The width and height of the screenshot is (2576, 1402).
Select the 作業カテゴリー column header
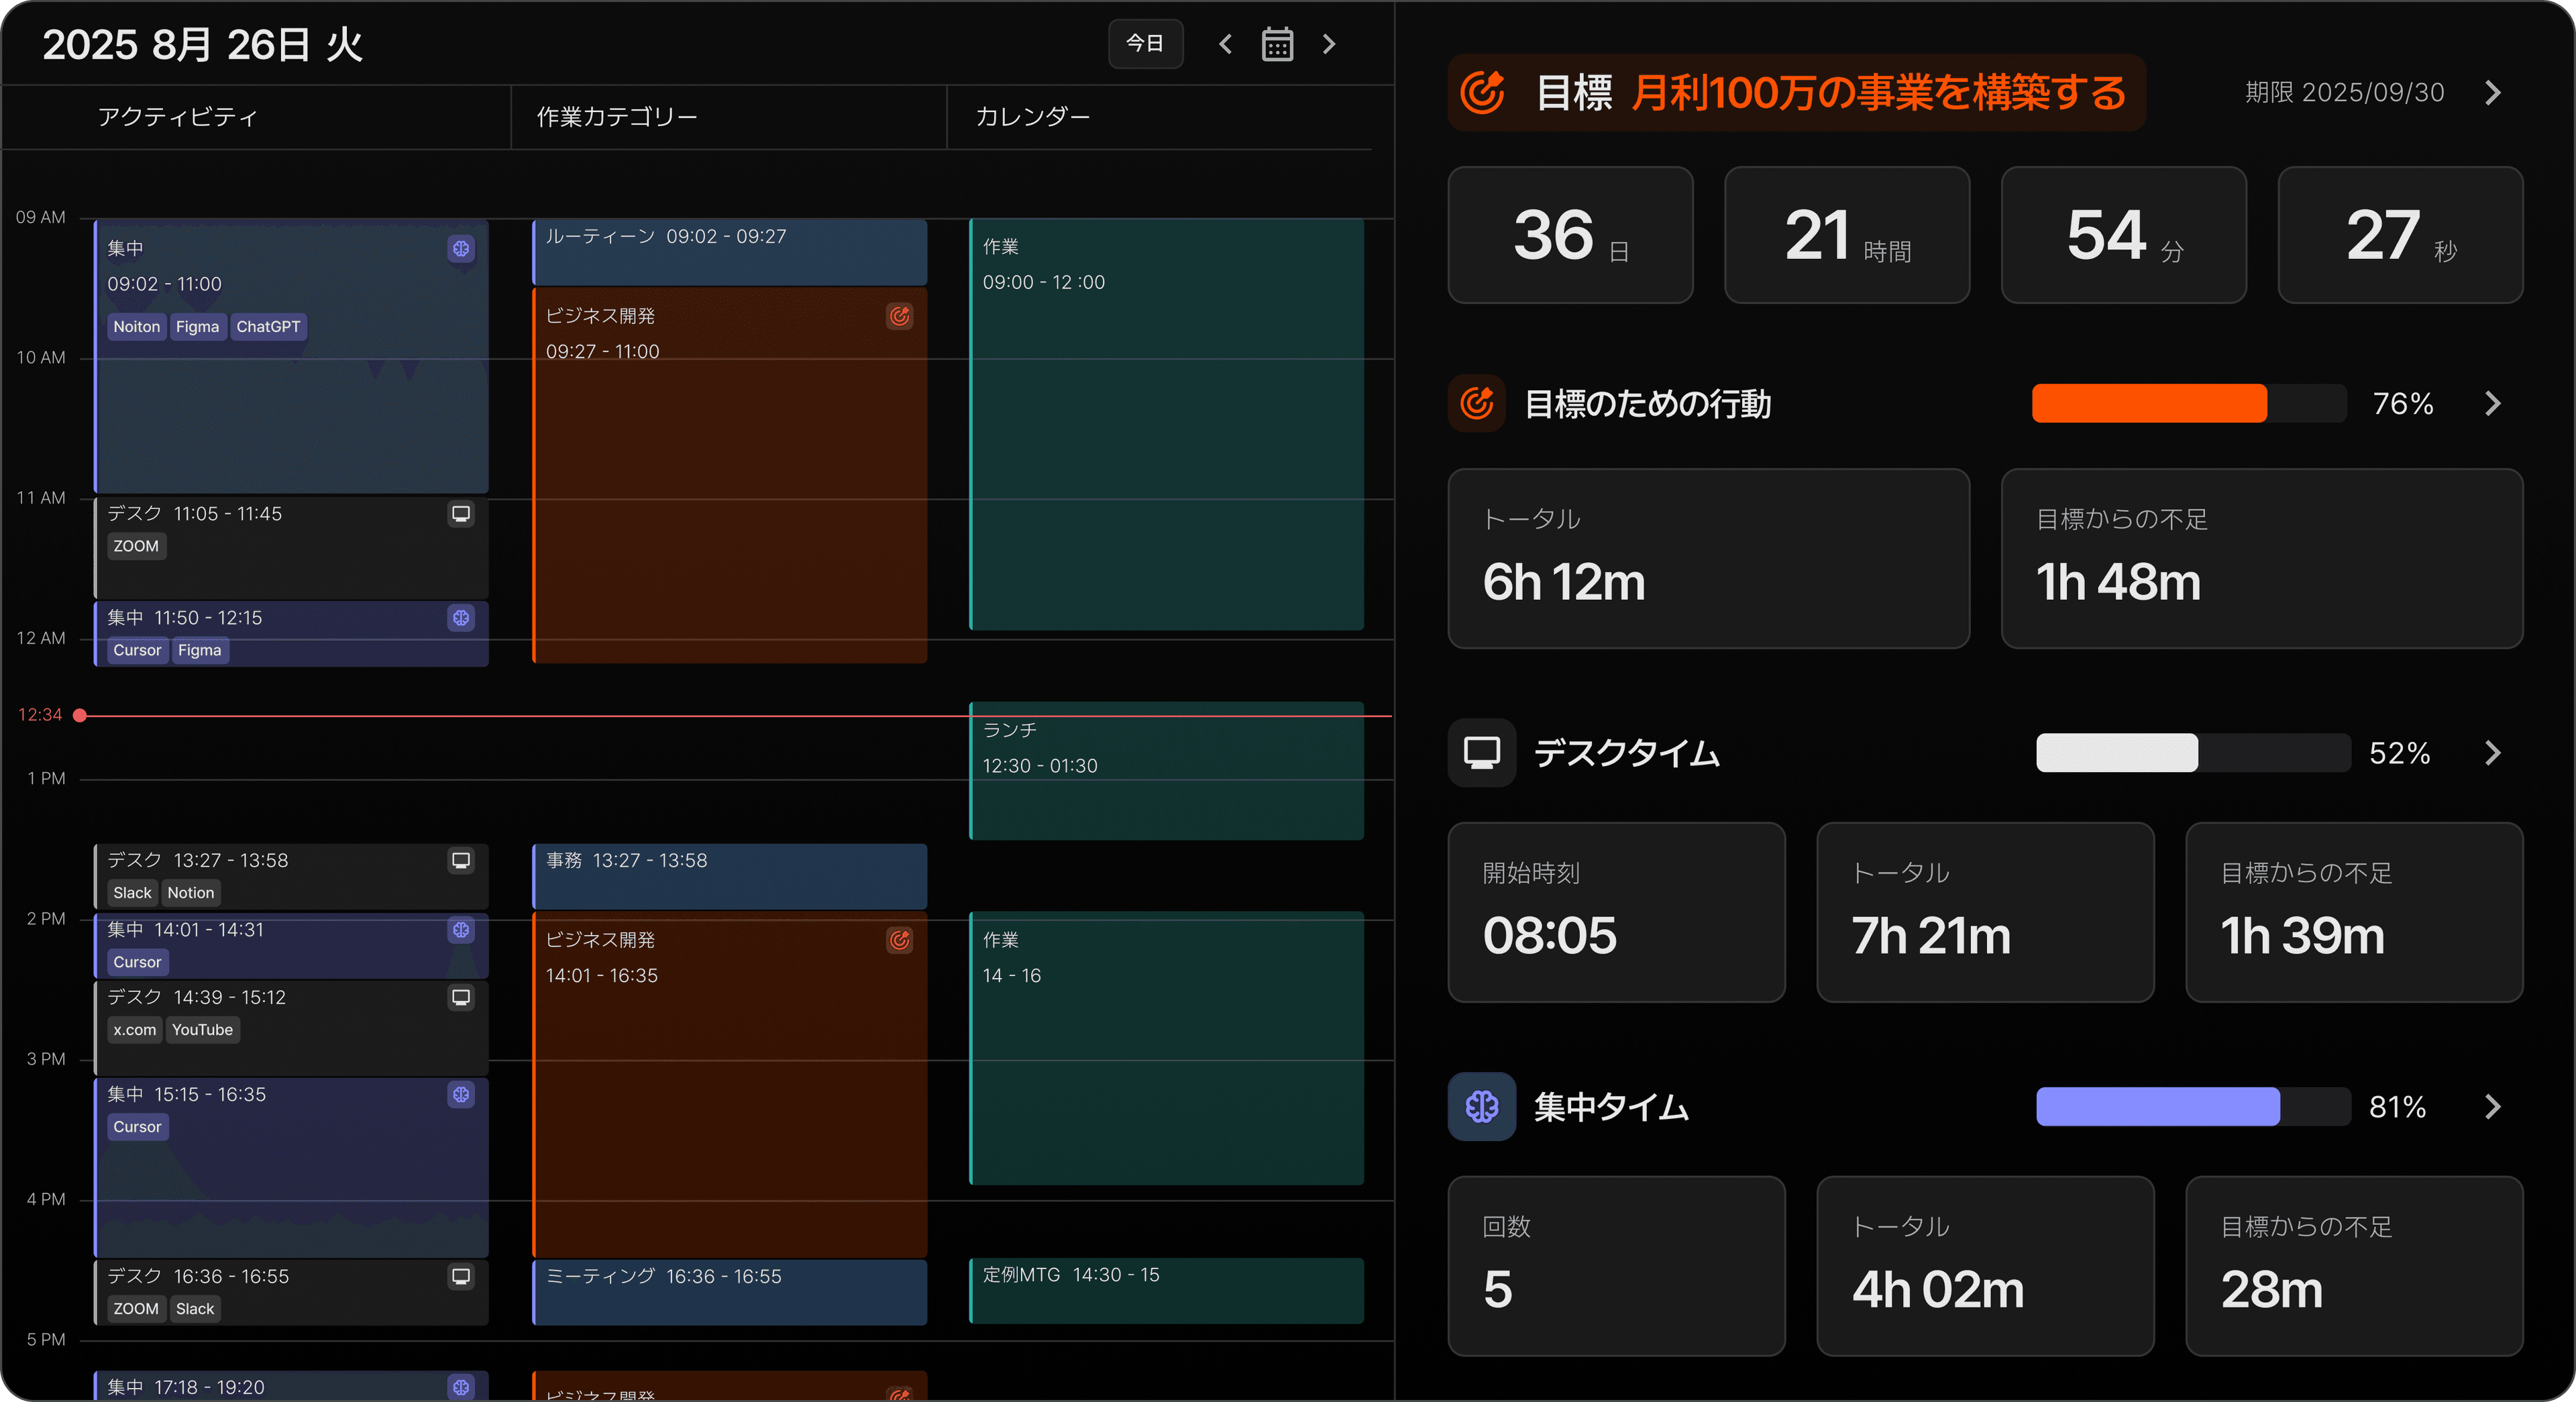pos(617,117)
